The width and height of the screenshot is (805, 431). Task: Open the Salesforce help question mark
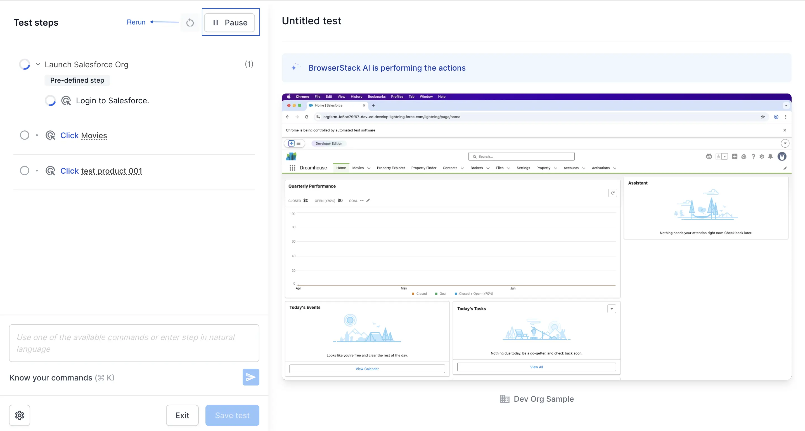(753, 156)
